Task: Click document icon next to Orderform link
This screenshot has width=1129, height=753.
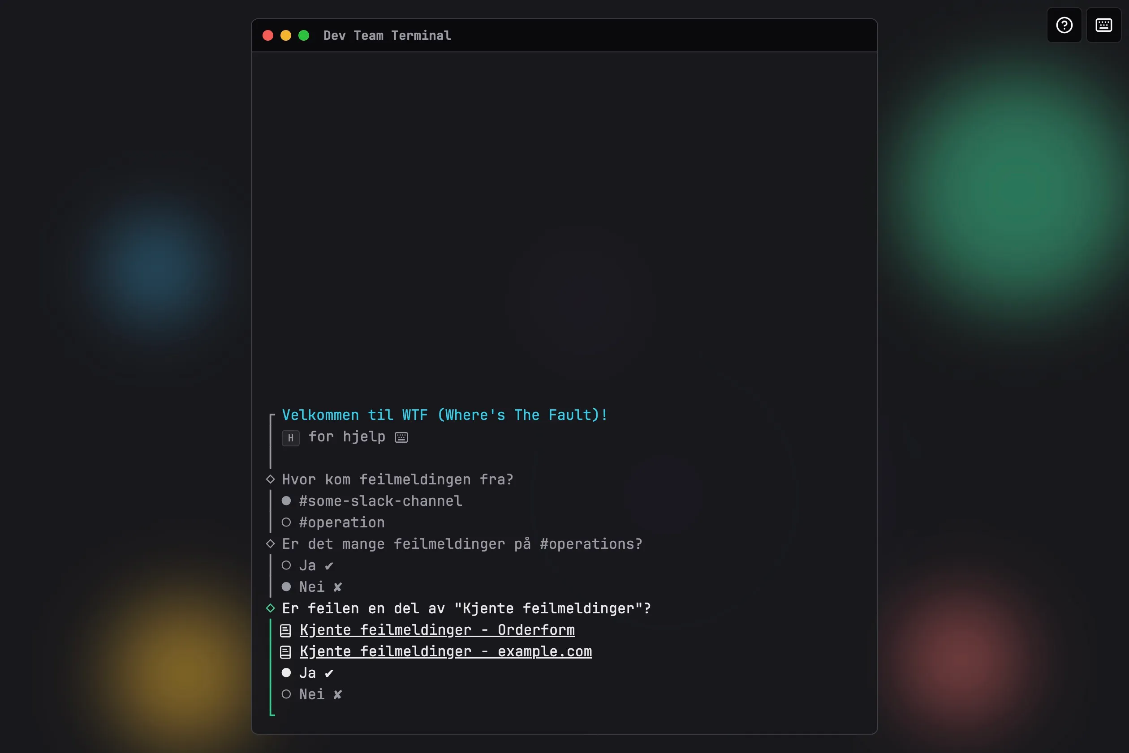Action: [285, 630]
